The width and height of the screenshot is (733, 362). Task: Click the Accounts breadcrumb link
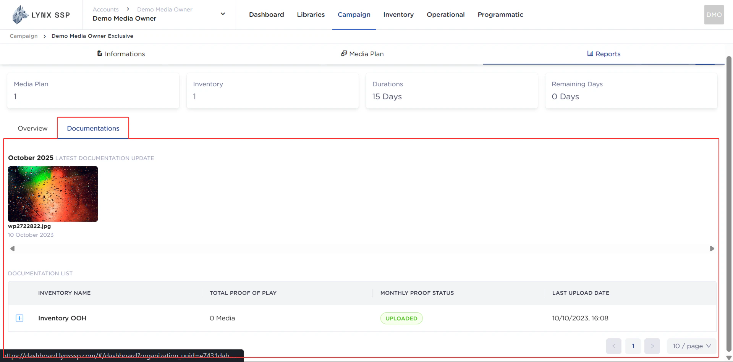105,9
